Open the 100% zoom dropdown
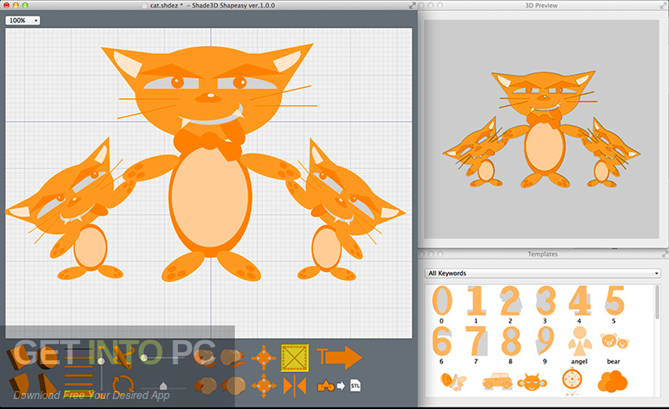 click(23, 20)
